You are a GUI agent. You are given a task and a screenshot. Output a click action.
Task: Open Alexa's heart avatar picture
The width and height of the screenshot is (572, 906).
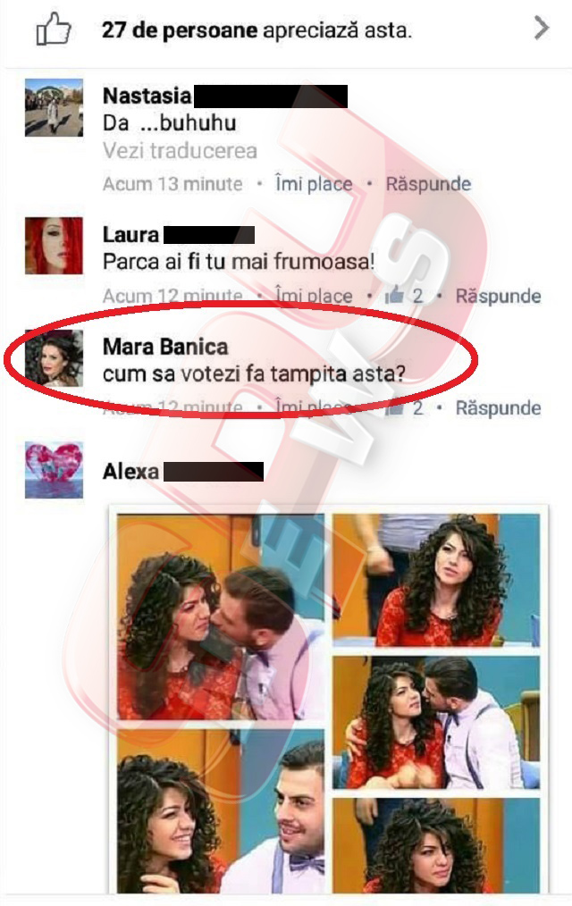[x=54, y=470]
